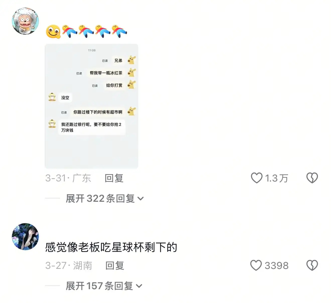Click the comment text 感觉像老板吃星球杯剩下的
Image resolution: width=331 pixels, height=303 pixels.
tap(111, 247)
